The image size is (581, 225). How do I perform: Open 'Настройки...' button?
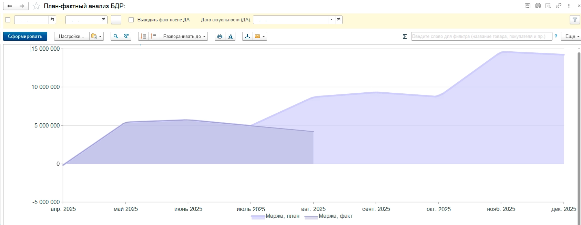point(71,37)
